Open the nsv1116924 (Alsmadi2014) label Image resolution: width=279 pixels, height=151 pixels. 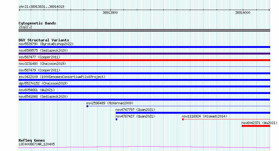204,116
